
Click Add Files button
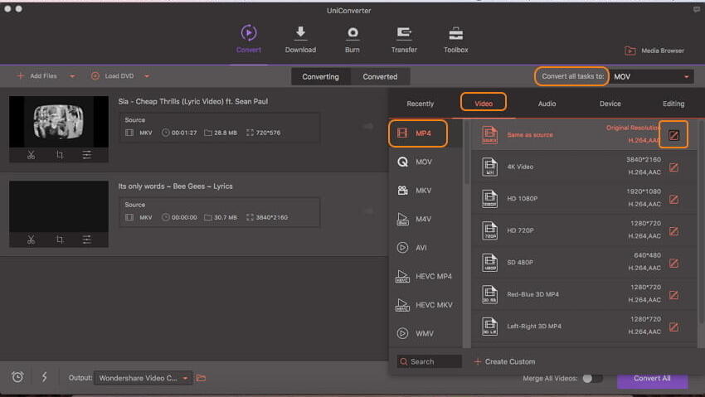(x=36, y=76)
